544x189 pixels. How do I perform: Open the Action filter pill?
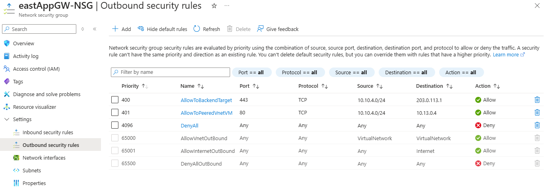(461, 73)
